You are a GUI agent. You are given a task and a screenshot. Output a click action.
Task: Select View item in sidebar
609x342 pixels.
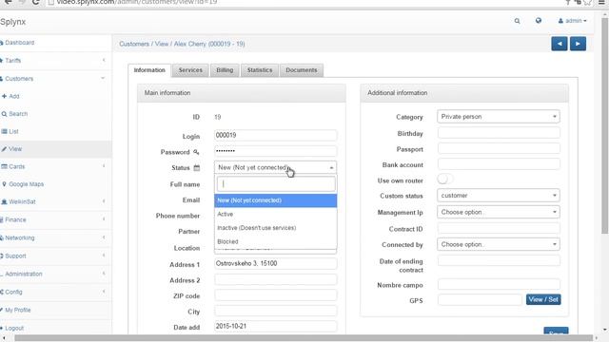pyautogui.click(x=55, y=149)
